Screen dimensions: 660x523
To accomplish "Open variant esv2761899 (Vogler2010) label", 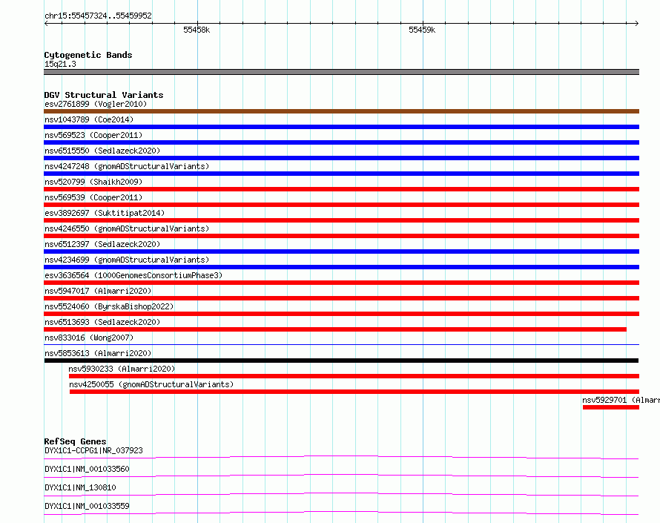I will (x=96, y=104).
